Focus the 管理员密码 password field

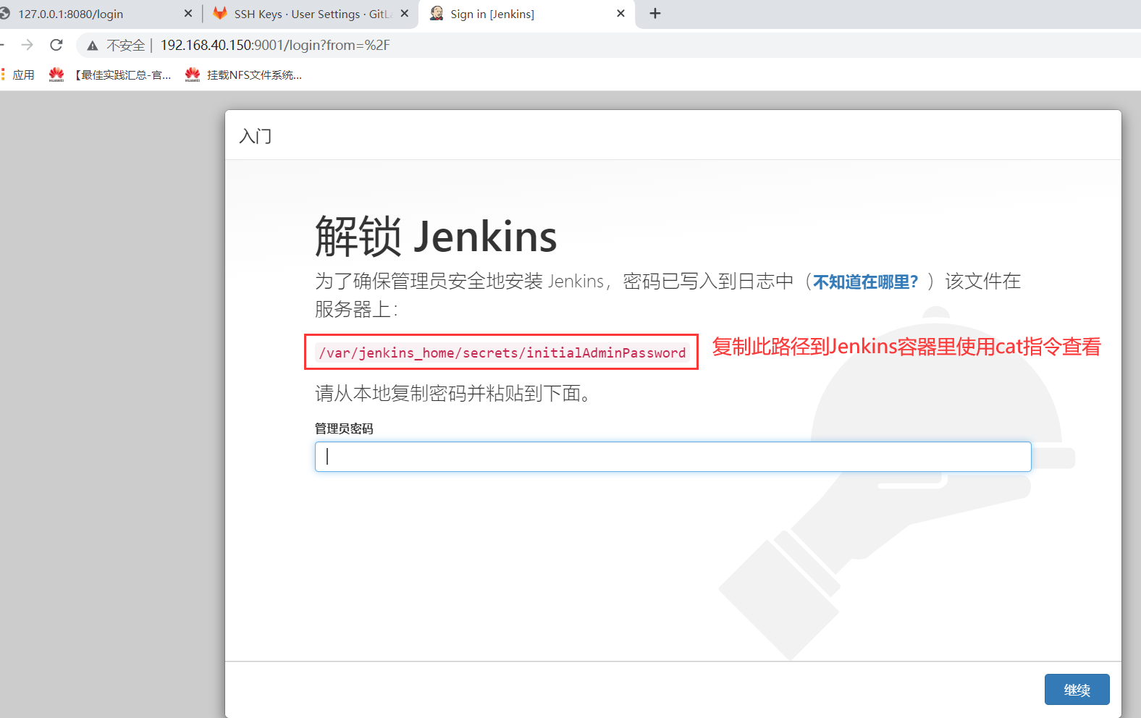point(673,457)
